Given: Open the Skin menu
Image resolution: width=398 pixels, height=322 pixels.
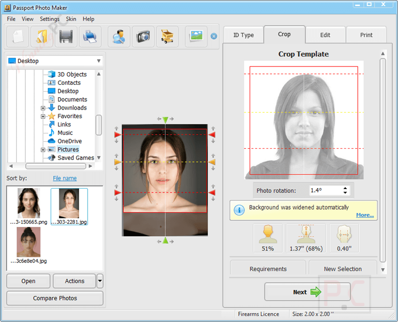Looking at the screenshot, I should click(71, 19).
